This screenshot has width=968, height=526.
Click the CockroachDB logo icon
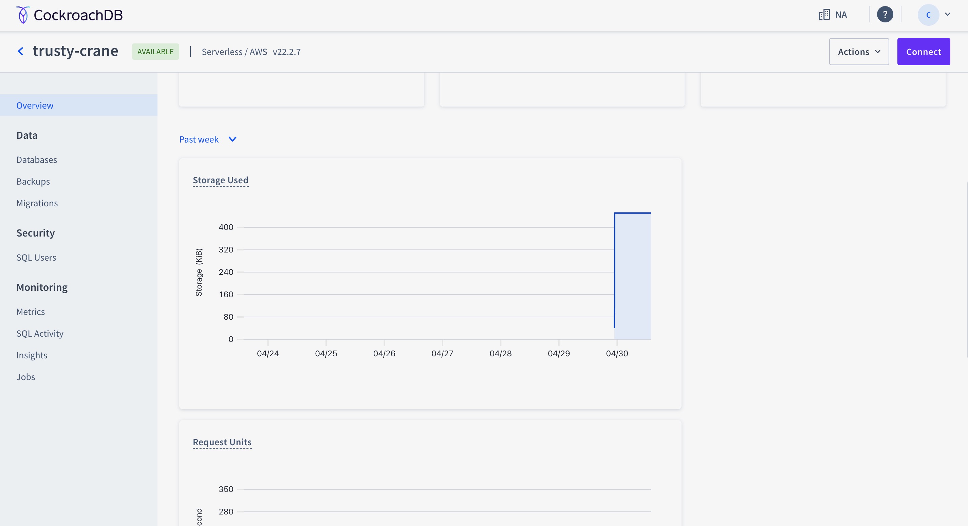tap(23, 15)
